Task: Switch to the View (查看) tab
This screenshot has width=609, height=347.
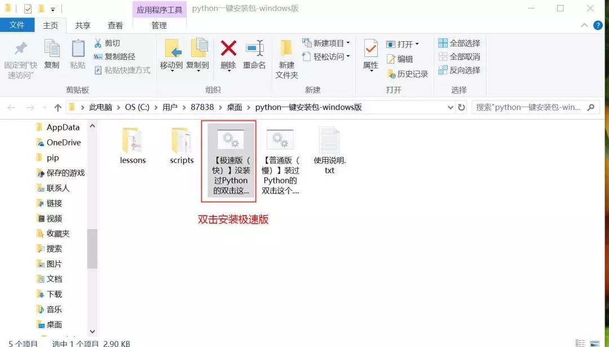Action: pyautogui.click(x=116, y=25)
